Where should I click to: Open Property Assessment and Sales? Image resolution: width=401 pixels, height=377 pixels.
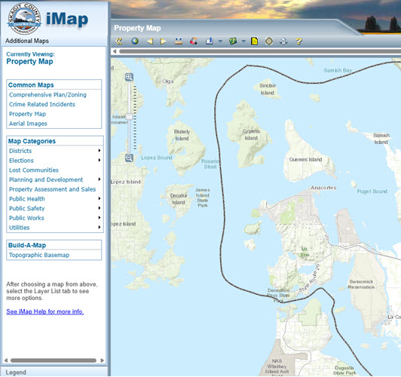click(53, 189)
